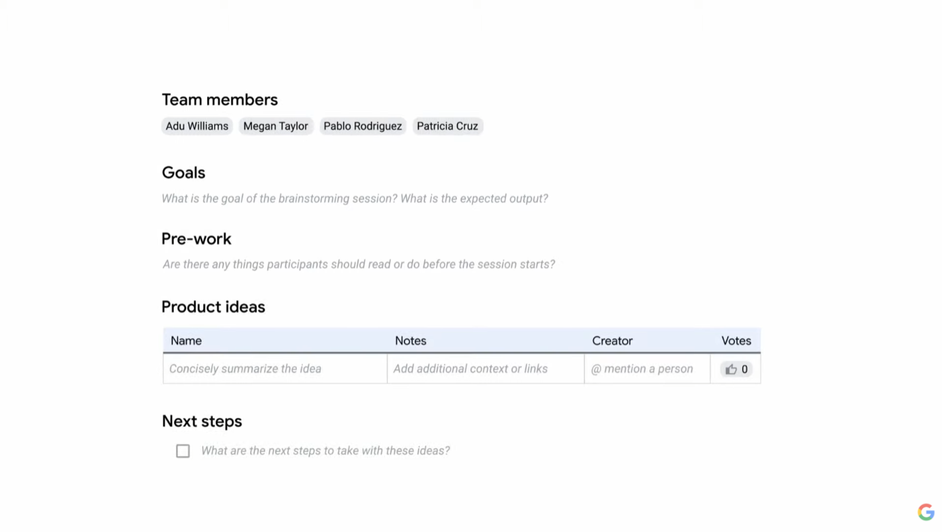Open the Adu Williams people chip

(196, 126)
